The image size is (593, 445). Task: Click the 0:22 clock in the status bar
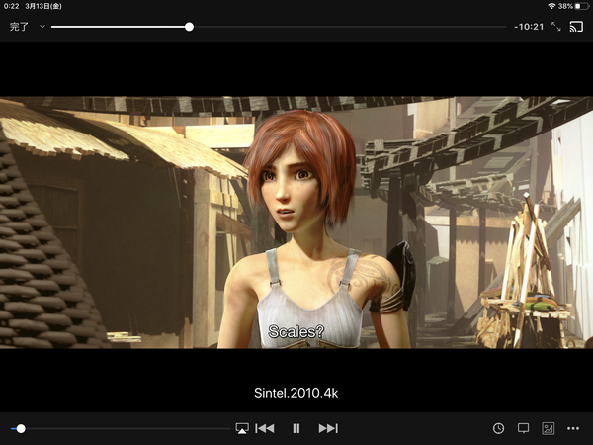(x=11, y=6)
